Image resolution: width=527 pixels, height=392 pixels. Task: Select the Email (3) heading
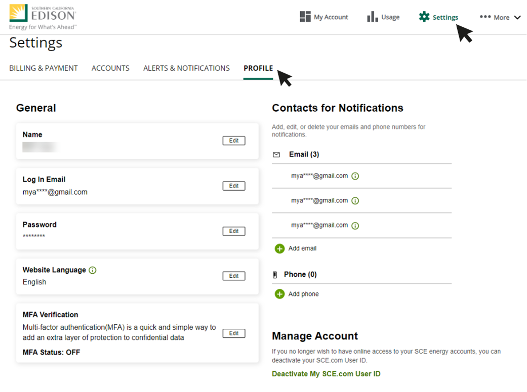(304, 154)
